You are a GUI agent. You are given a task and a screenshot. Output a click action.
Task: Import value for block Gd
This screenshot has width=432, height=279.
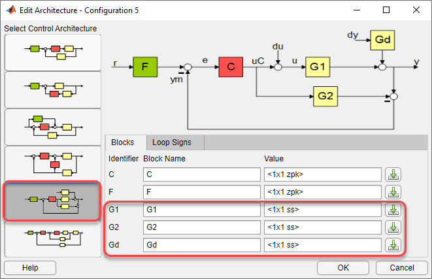coord(393,245)
